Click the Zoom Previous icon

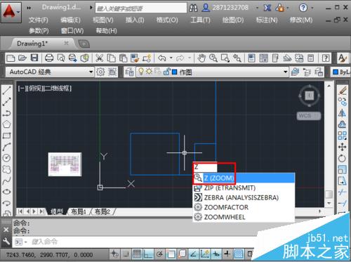(x=237, y=58)
